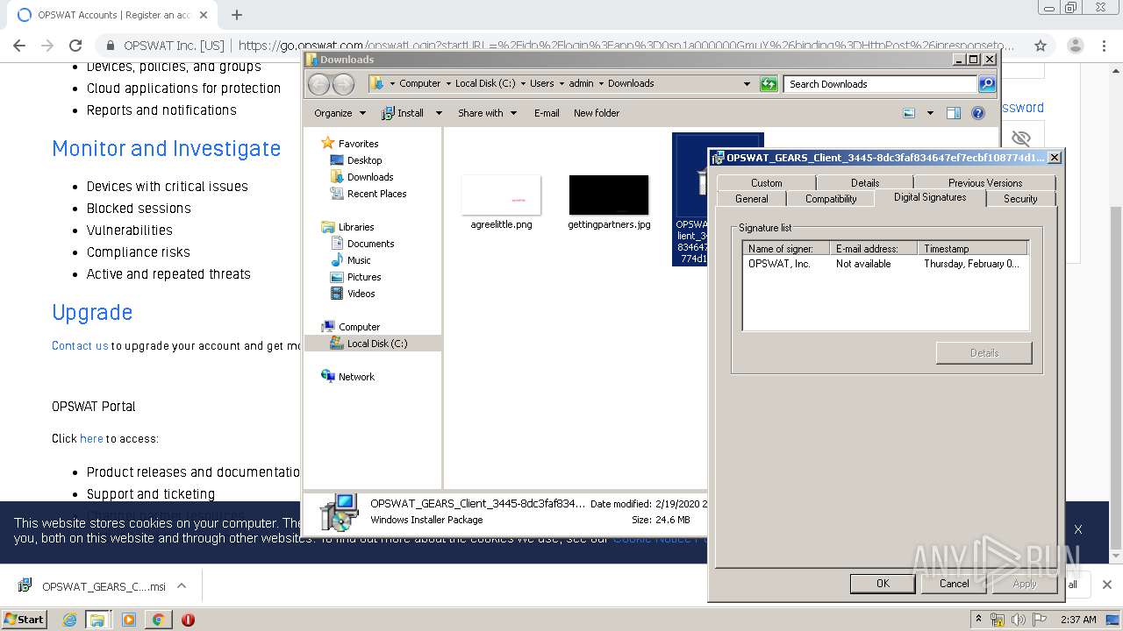Viewport: 1123px width, 631px height.
Task: Click the 'here' portal link
Action: pyautogui.click(x=91, y=438)
